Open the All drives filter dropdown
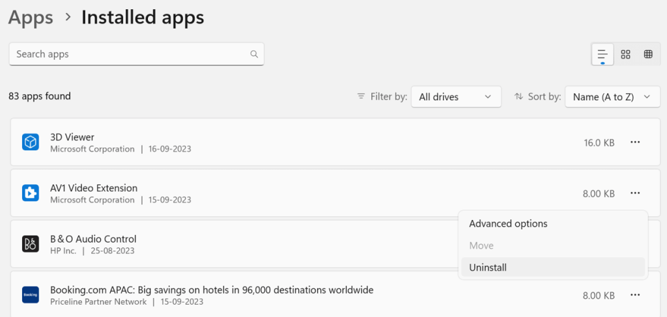This screenshot has width=667, height=317. 456,97
